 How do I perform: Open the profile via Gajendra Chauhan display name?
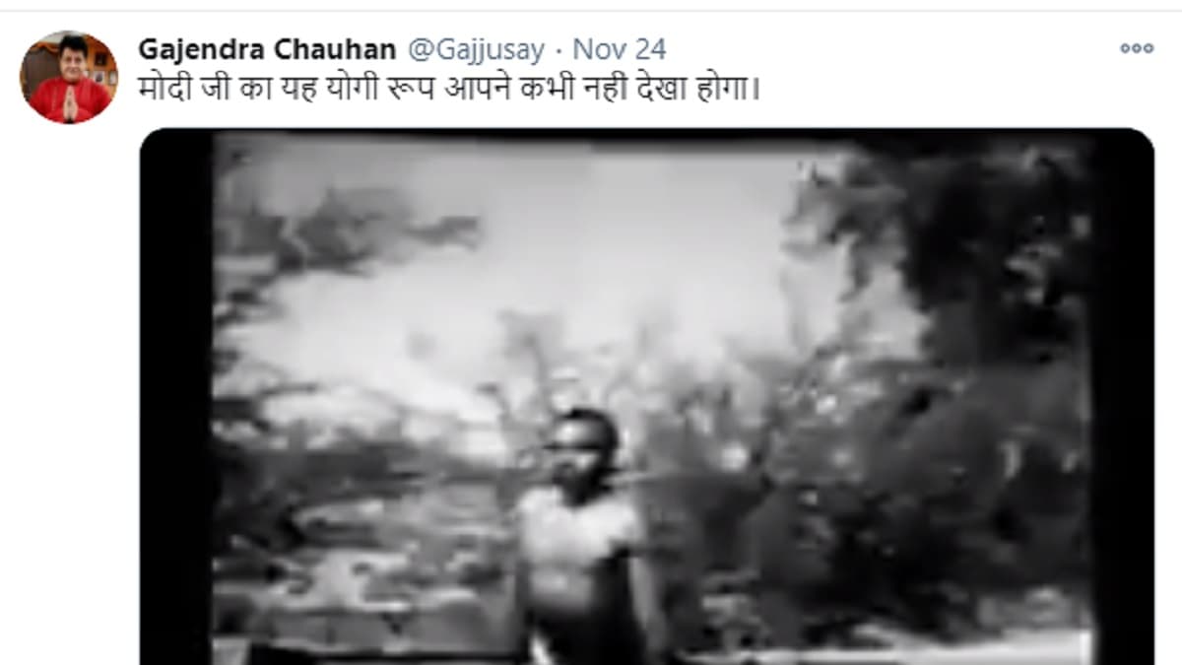(267, 48)
